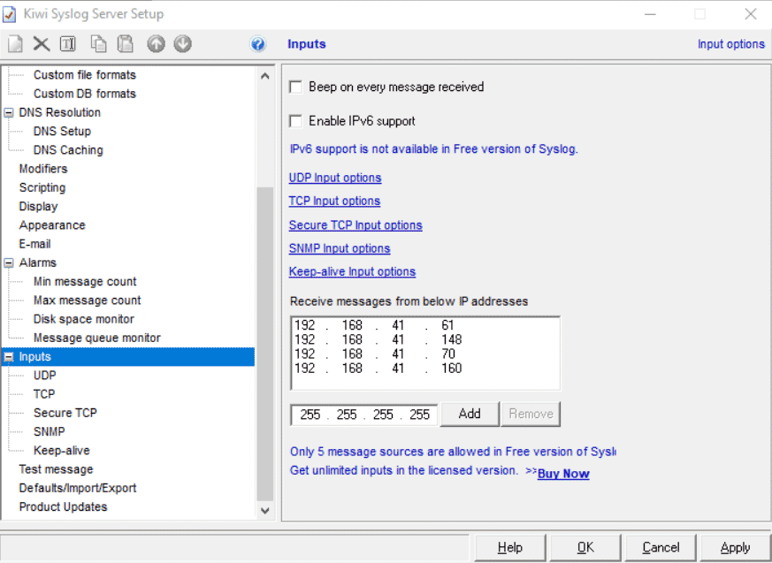The width and height of the screenshot is (772, 563).
Task: Open the UDP Input options link
Action: [x=335, y=178]
